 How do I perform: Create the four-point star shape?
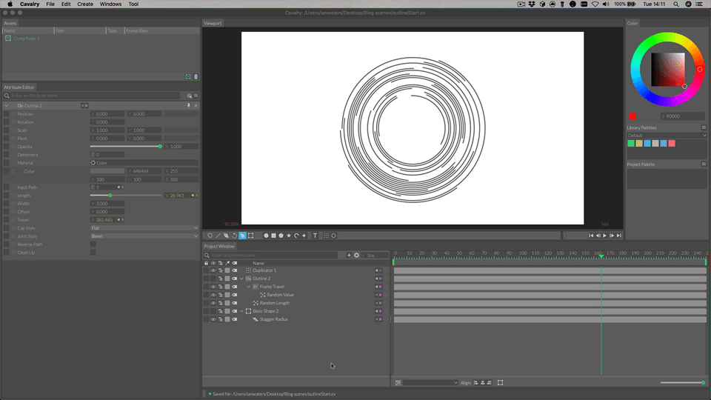point(304,236)
